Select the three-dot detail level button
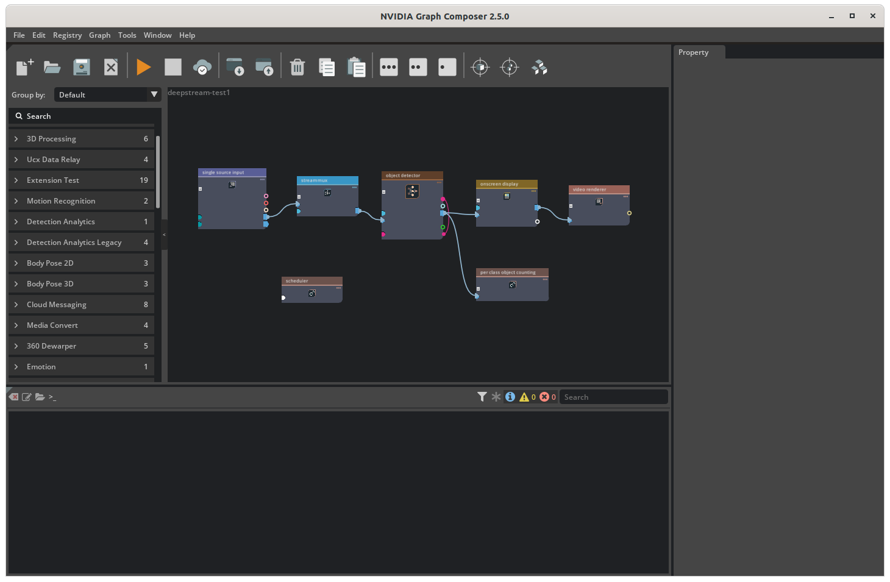890x582 pixels. pyautogui.click(x=389, y=67)
